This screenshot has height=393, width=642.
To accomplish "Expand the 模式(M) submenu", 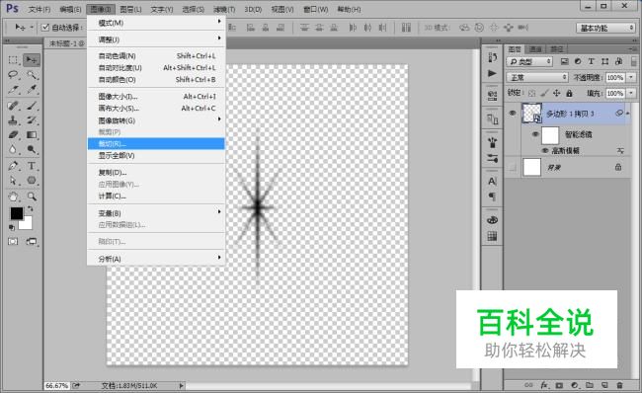I will (156, 23).
